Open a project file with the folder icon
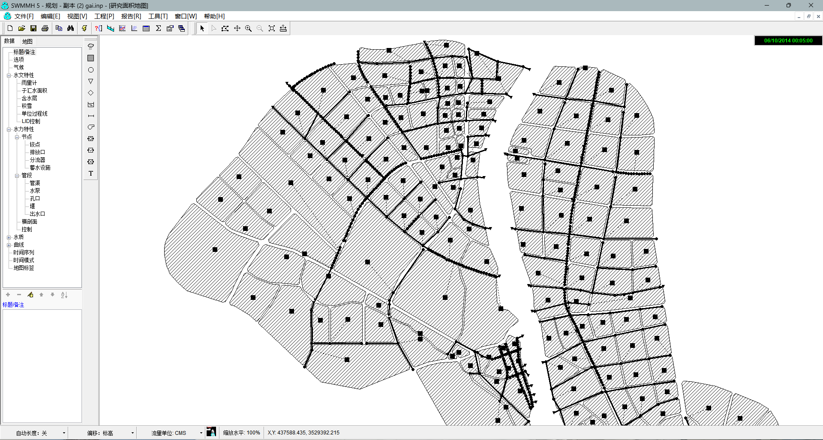823x440 pixels. click(21, 28)
